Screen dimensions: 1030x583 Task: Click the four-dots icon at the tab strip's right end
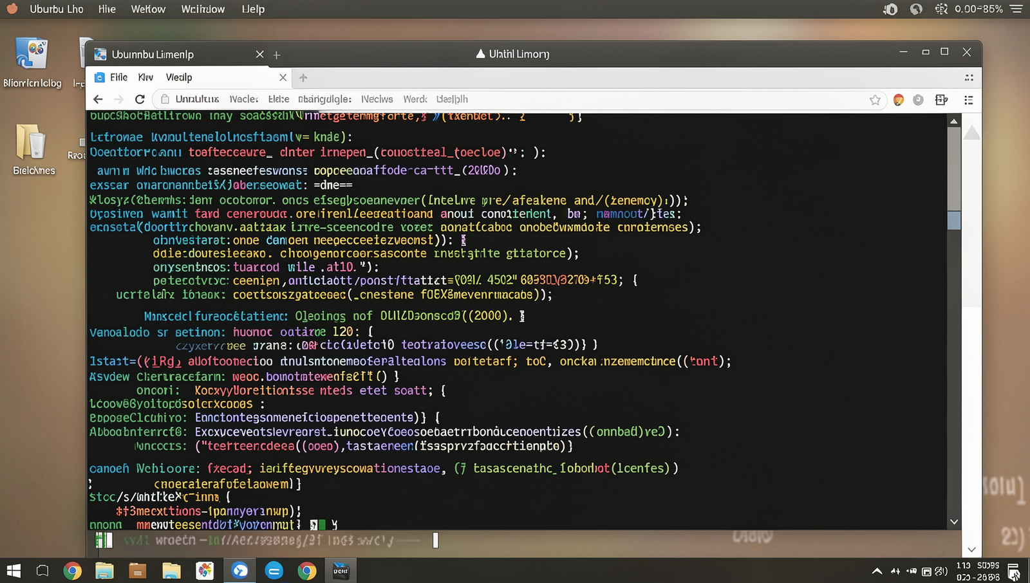969,77
